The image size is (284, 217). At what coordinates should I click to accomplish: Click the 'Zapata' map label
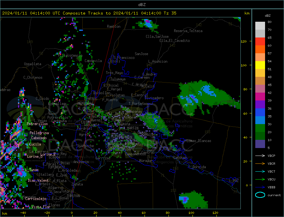tap(77, 185)
